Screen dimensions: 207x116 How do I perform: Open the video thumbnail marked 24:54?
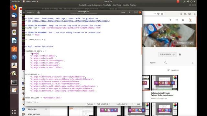tap(165, 83)
